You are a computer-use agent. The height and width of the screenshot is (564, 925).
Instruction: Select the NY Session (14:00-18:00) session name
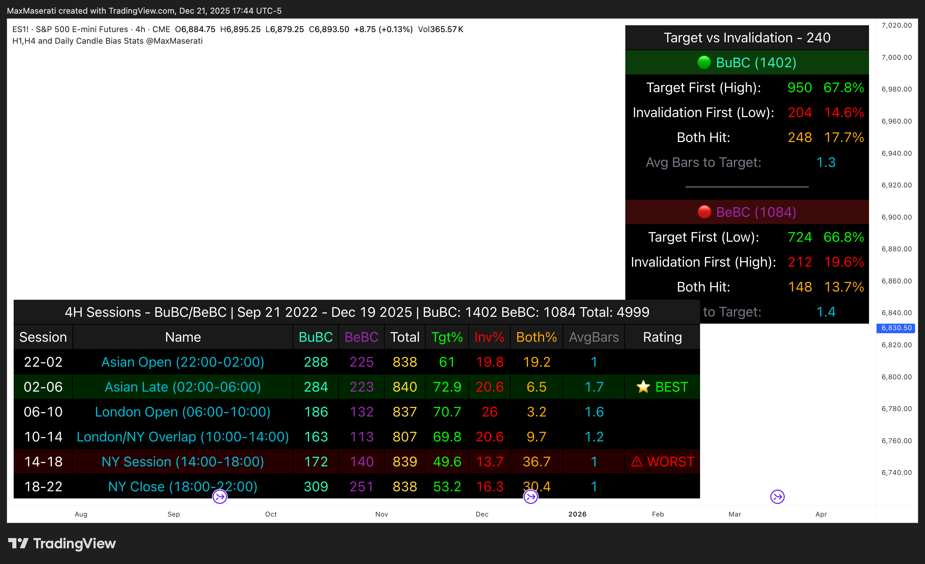(x=183, y=462)
